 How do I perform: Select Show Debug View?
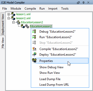tap(60, 67)
